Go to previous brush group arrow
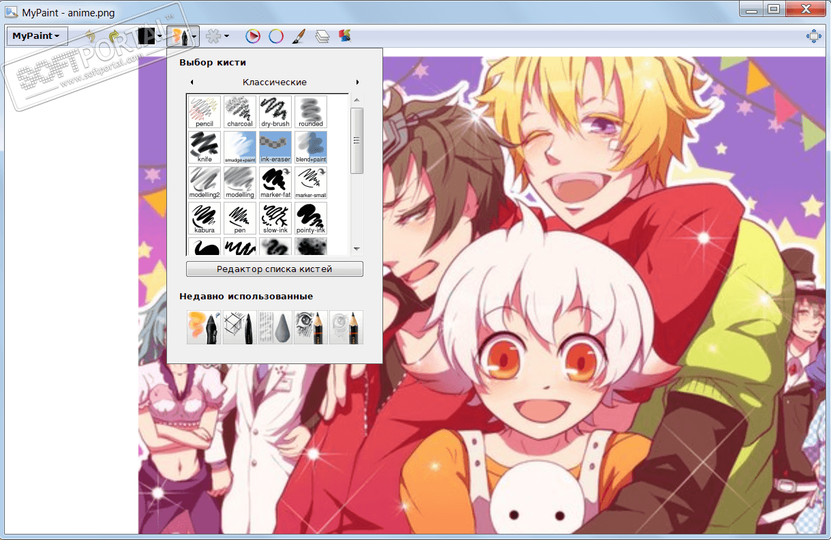Screen dimensions: 831x540 pyautogui.click(x=192, y=82)
